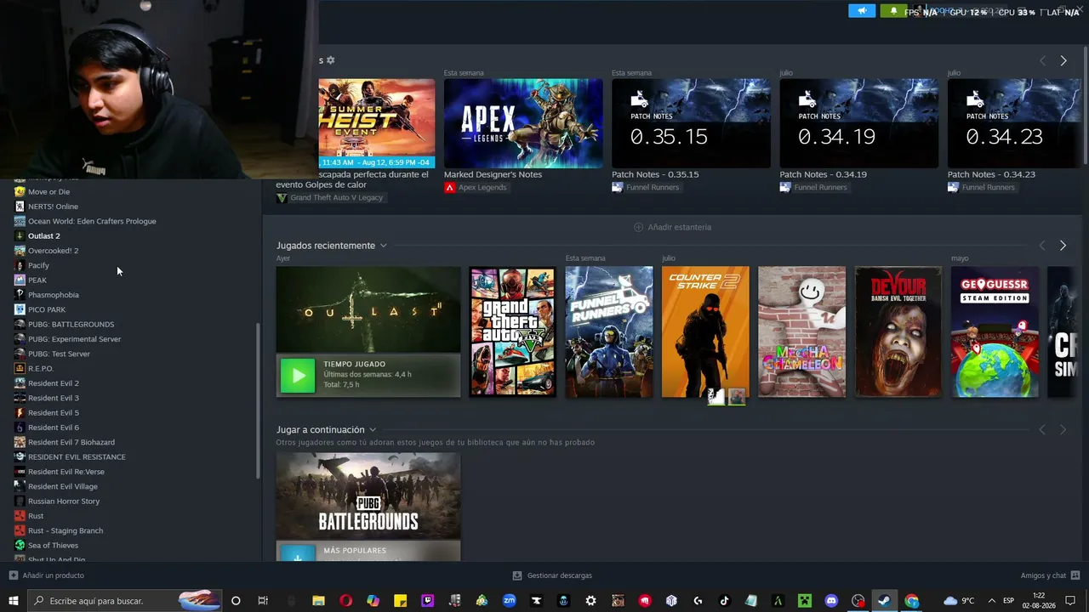The width and height of the screenshot is (1089, 612).
Task: Go to next page of recently played
Action: click(x=1063, y=246)
